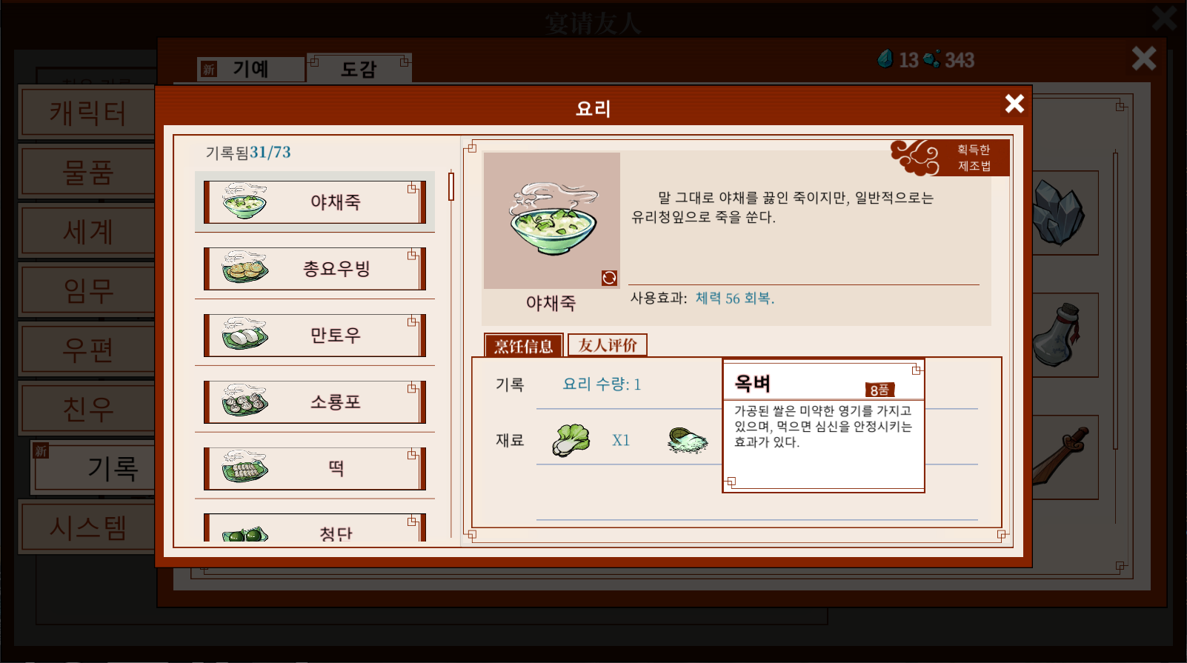Click the blue spirit stone currency icon
Viewport: 1187px width, 663px height.
click(885, 59)
